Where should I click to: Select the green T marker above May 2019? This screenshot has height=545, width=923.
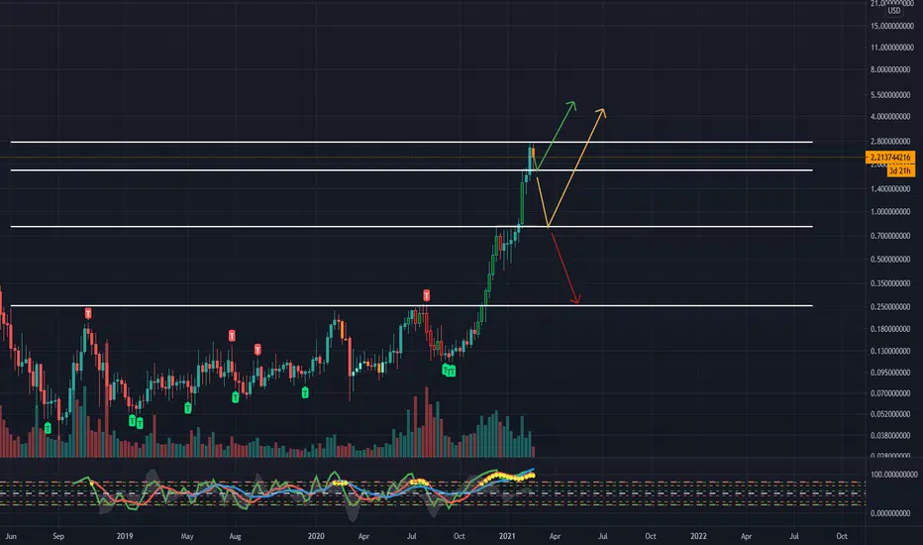[x=188, y=407]
